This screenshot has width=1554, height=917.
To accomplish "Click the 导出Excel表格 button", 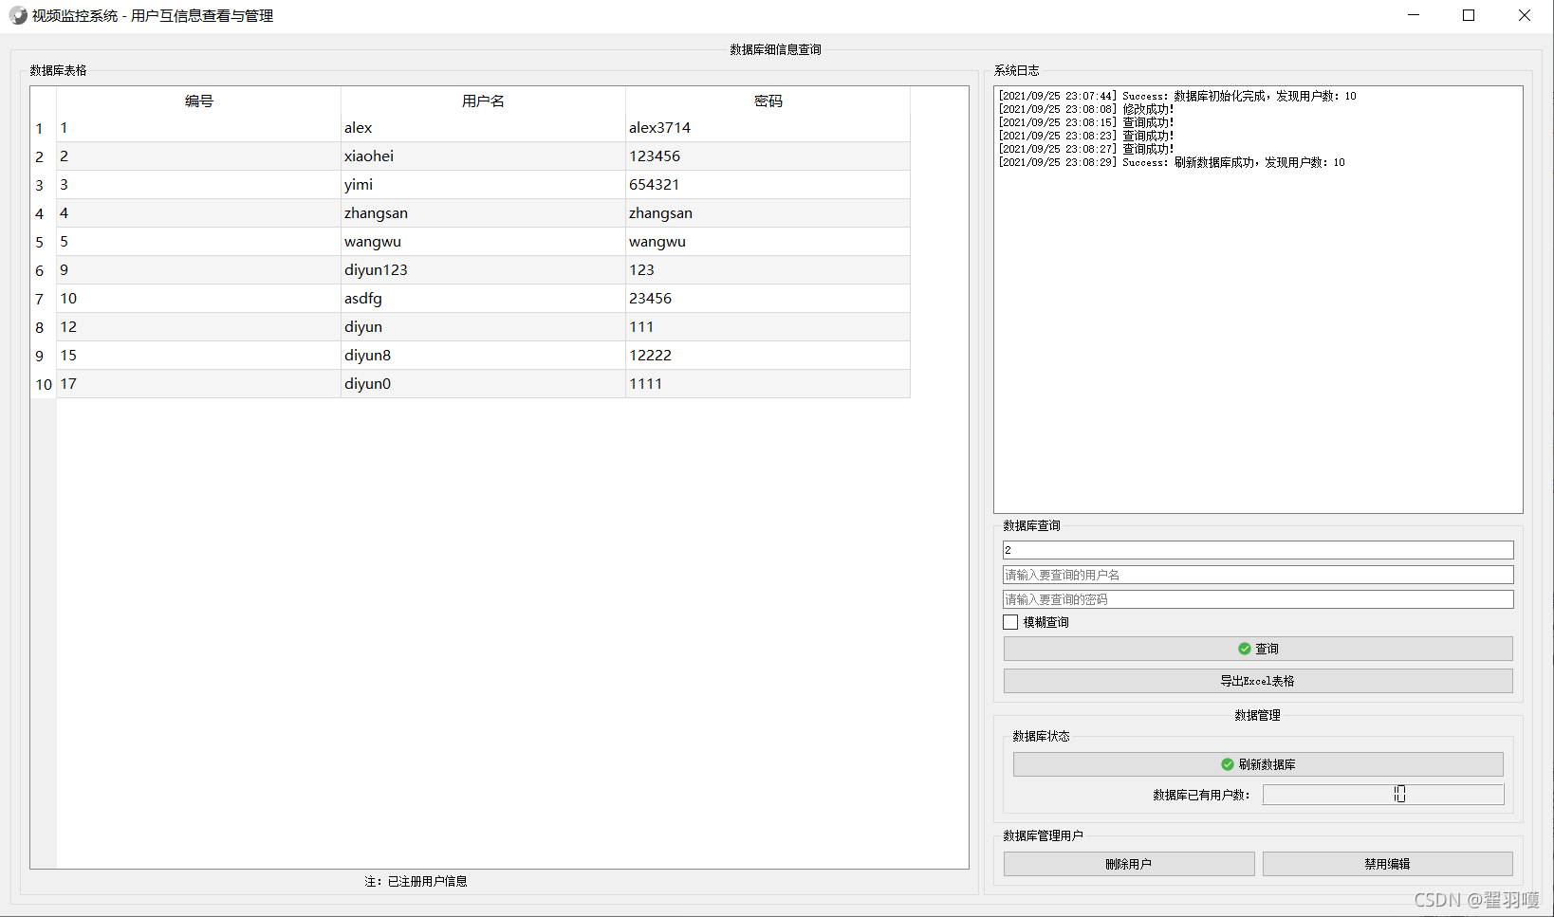I will pyautogui.click(x=1258, y=681).
